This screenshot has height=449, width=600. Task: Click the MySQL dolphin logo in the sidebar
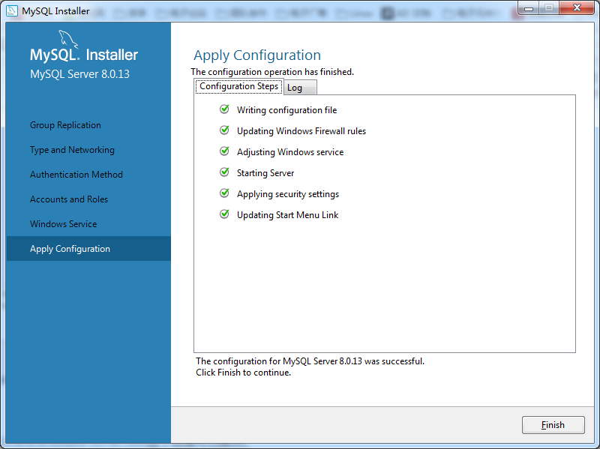click(68, 40)
